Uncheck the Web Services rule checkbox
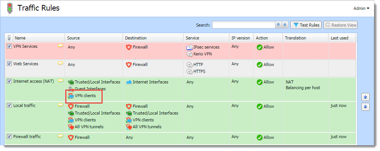Image resolution: width=380 pixels, height=151 pixels. [9, 64]
